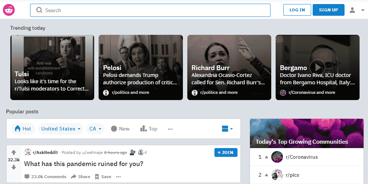Image resolution: width=368 pixels, height=184 pixels.
Task: Open r/pics in Top Growing Communities
Action: coord(292,175)
